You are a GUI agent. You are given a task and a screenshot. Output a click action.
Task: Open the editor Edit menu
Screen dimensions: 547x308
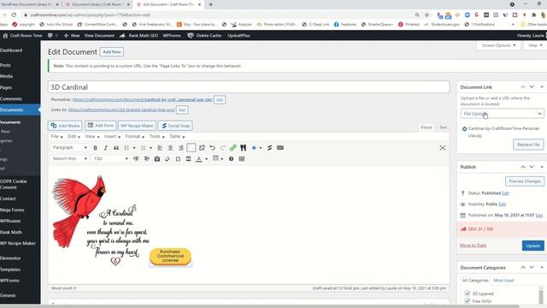tap(74, 137)
